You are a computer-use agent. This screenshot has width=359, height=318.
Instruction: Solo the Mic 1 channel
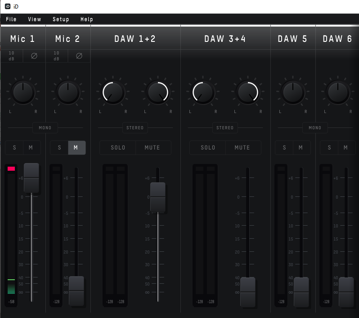[x=14, y=148]
